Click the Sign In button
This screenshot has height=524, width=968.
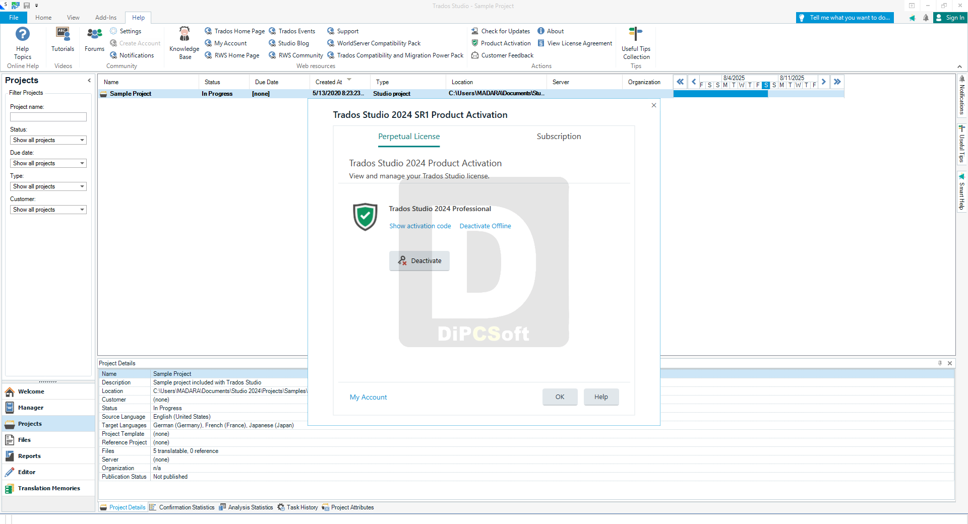(950, 18)
